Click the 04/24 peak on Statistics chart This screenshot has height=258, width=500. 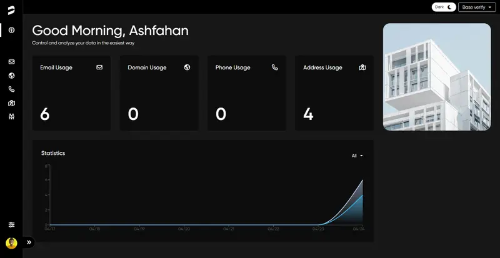pyautogui.click(x=362, y=181)
